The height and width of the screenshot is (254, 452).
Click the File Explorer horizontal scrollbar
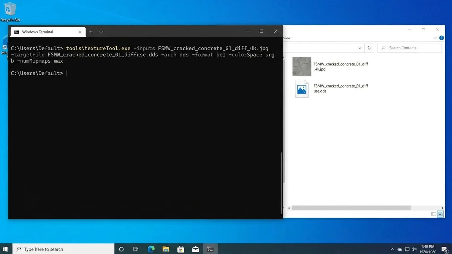[x=351, y=208]
